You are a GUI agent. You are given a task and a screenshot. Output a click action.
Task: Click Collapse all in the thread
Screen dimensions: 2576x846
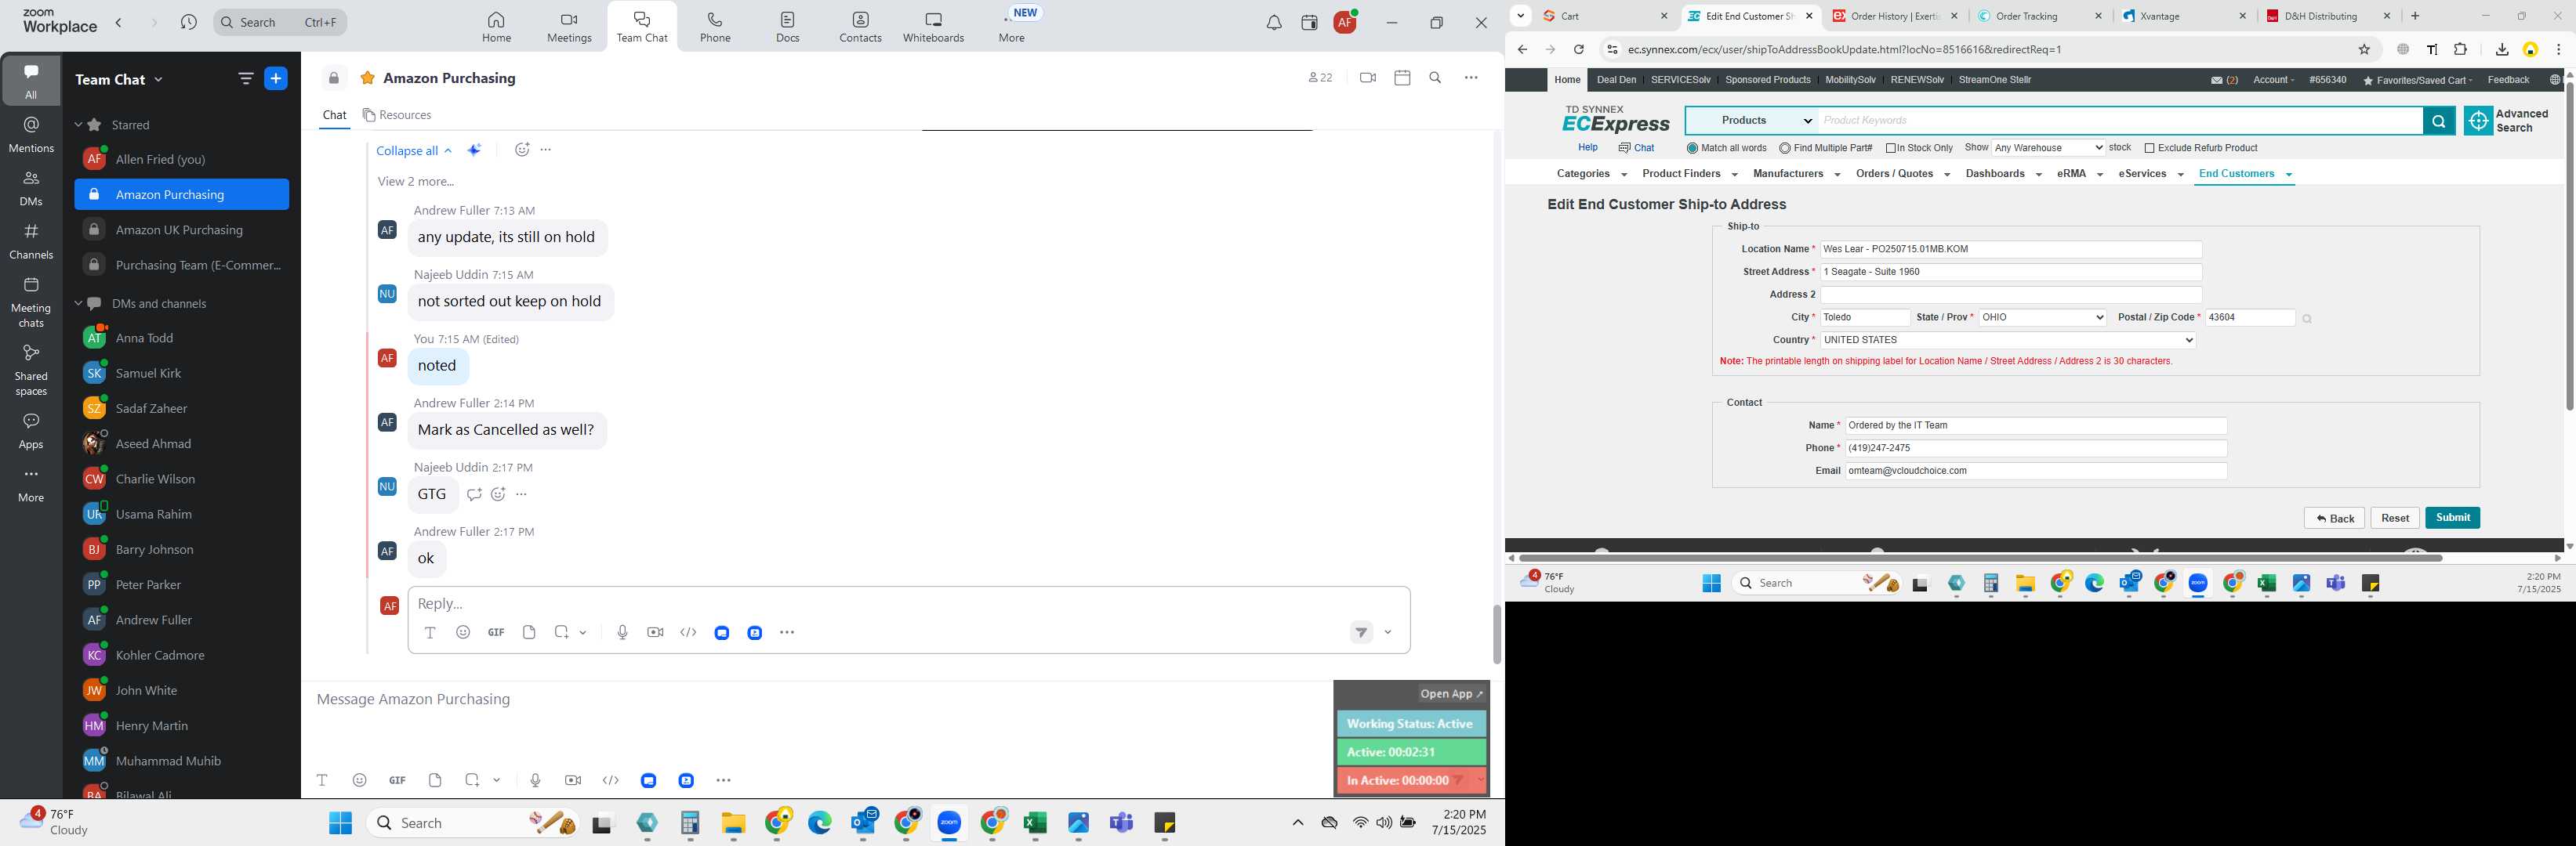click(414, 151)
